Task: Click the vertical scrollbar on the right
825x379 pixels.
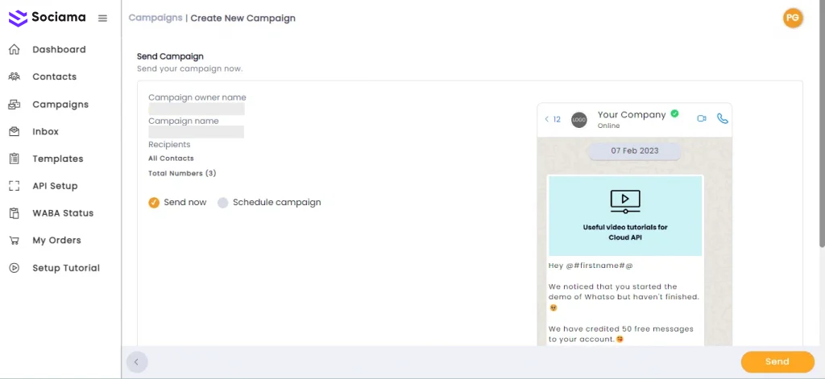Action: coord(821,129)
